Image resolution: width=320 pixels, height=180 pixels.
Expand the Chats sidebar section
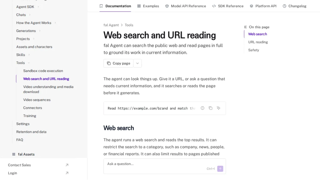click(x=30, y=15)
